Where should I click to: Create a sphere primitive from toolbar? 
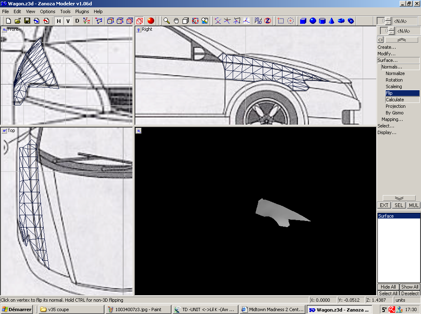(x=313, y=20)
